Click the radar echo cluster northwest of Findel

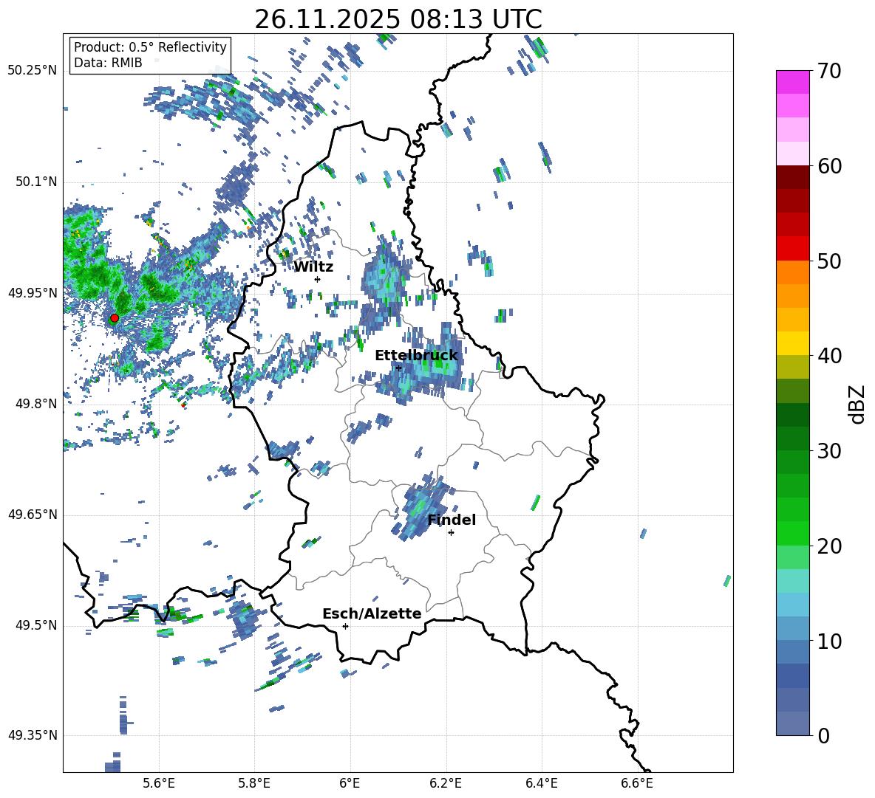tap(421, 507)
